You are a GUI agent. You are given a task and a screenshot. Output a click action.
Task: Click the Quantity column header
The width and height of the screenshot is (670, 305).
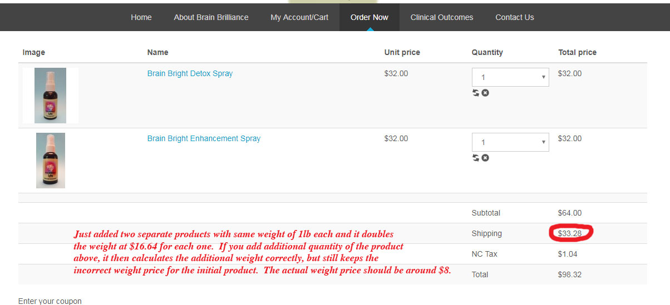click(487, 52)
